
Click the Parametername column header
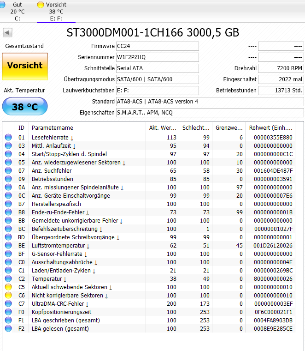tap(87, 128)
